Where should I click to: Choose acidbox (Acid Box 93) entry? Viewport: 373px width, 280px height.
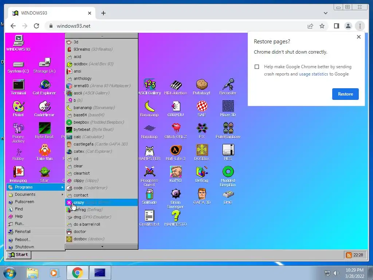pyautogui.click(x=102, y=64)
